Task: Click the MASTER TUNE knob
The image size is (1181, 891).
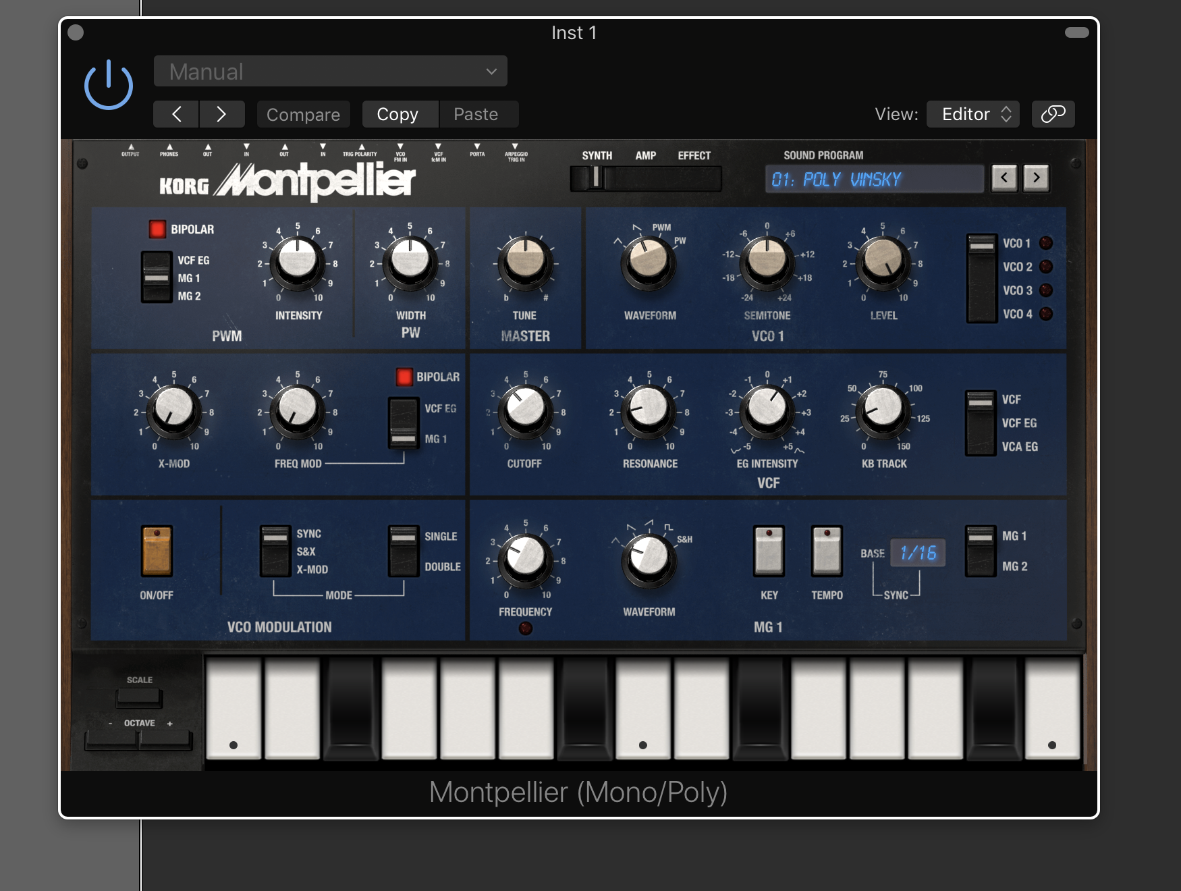Action: coord(525,262)
